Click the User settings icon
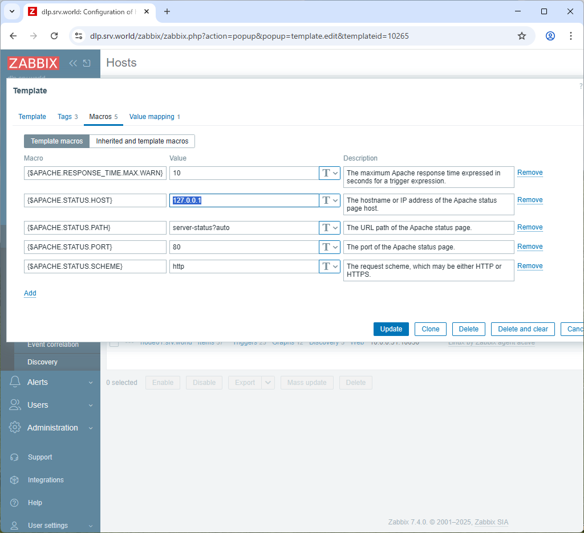The height and width of the screenshot is (533, 584). [x=16, y=525]
